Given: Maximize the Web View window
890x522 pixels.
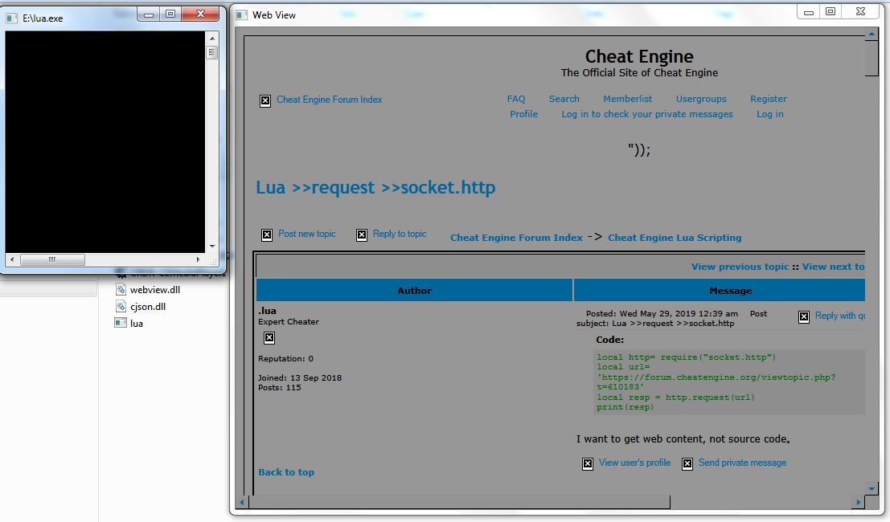Looking at the screenshot, I should [x=831, y=12].
